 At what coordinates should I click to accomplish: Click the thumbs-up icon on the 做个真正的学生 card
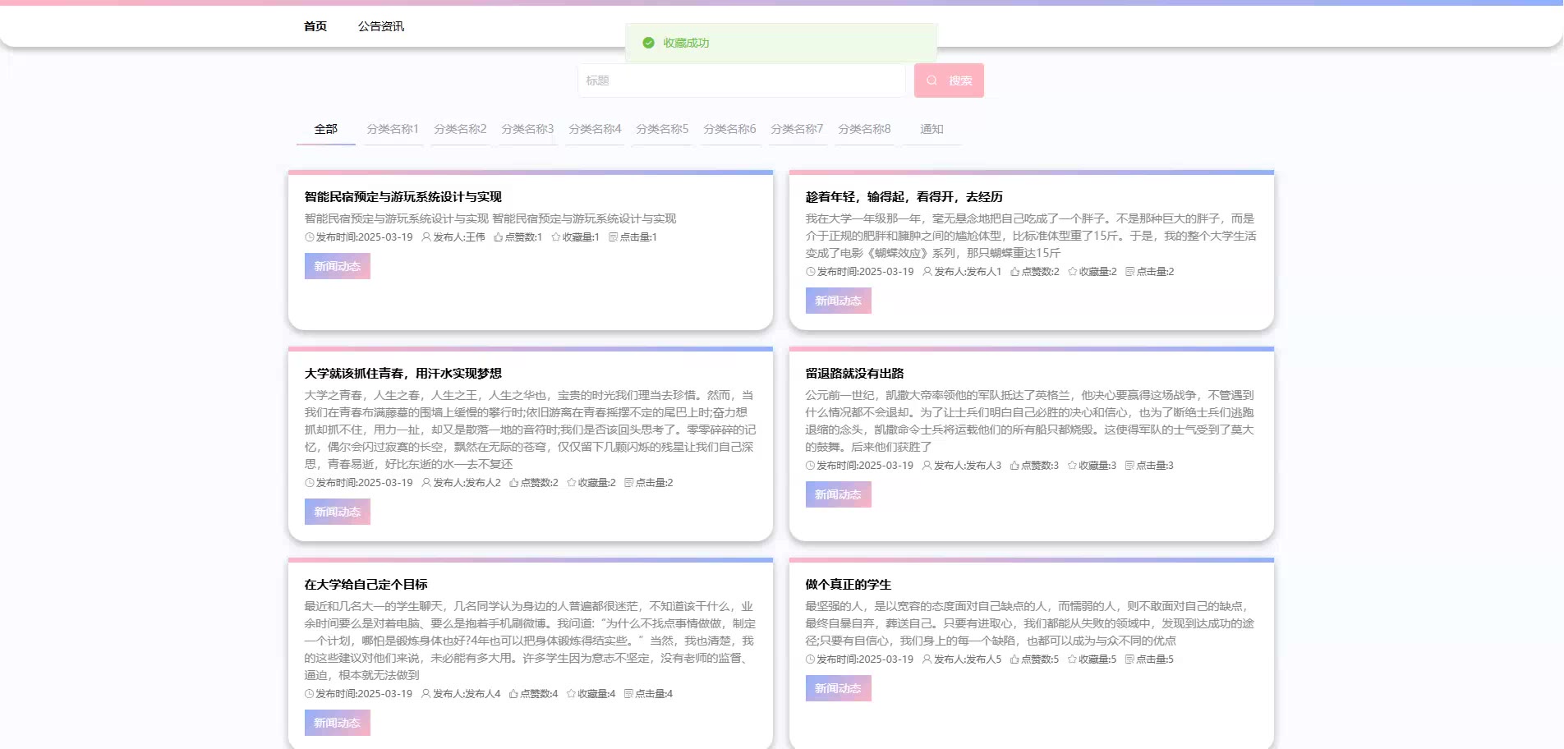1015,659
